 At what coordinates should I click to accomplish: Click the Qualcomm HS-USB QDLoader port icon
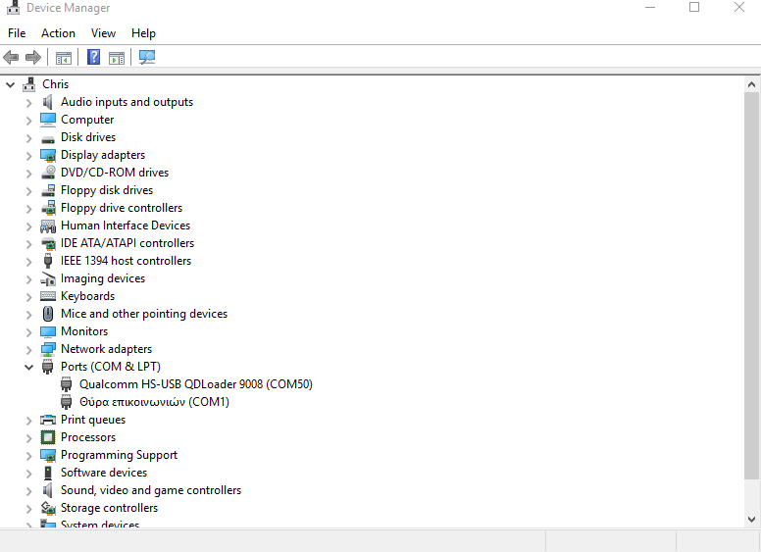[x=67, y=384]
